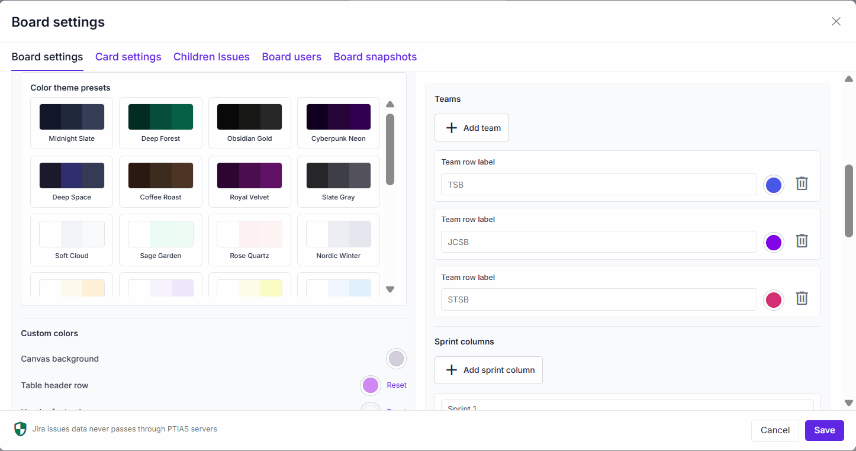This screenshot has height=451, width=856.
Task: Choose the Coffee Roast theme preset
Action: click(160, 182)
